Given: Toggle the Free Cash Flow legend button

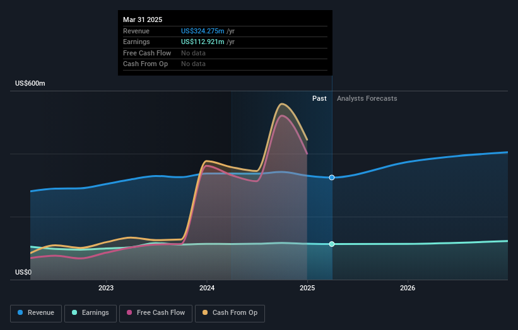Looking at the screenshot, I should click(x=156, y=313).
